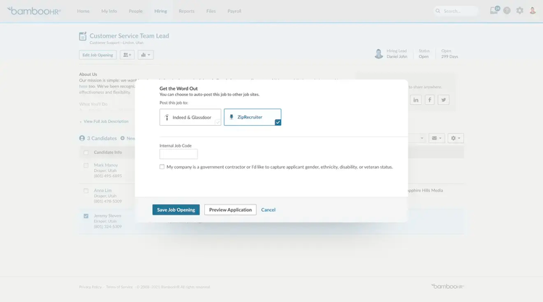Open the People tab
This screenshot has width=543, height=302.
[135, 11]
